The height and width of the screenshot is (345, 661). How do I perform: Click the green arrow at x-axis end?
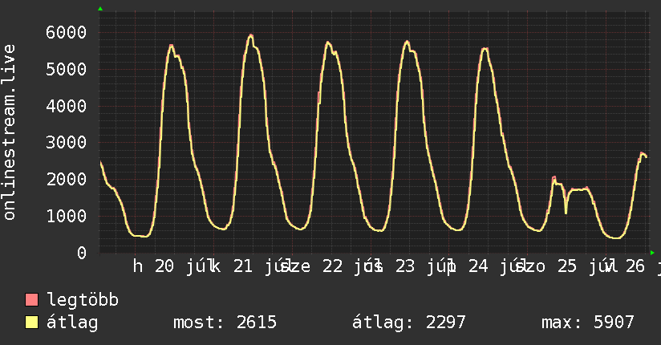652,253
